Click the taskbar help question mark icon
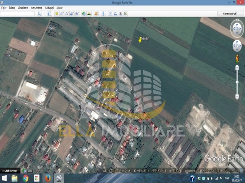Screen dimensions: 245x183 tap(192, 178)
